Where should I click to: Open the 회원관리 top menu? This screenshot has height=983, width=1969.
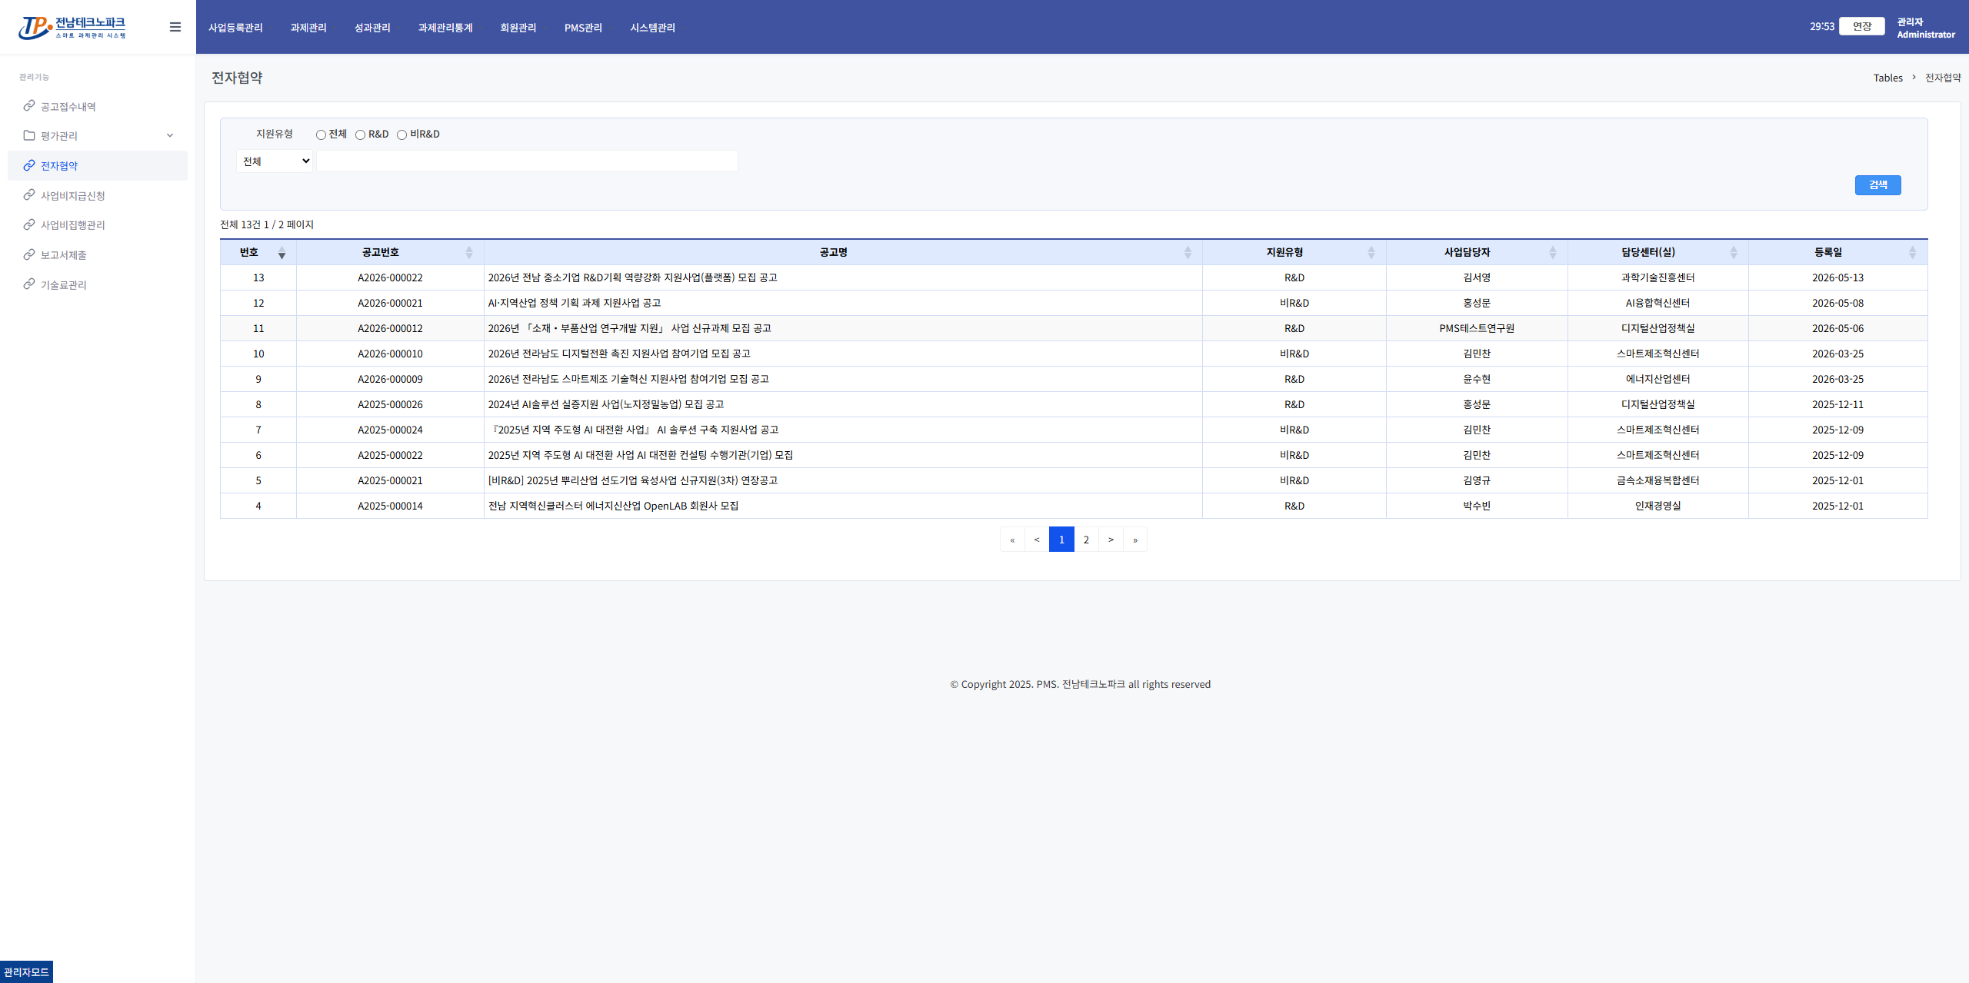point(518,28)
